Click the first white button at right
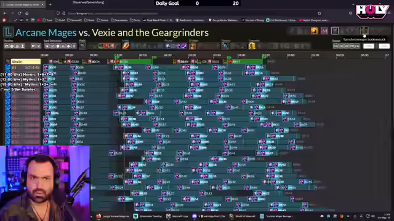 pos(369,46)
